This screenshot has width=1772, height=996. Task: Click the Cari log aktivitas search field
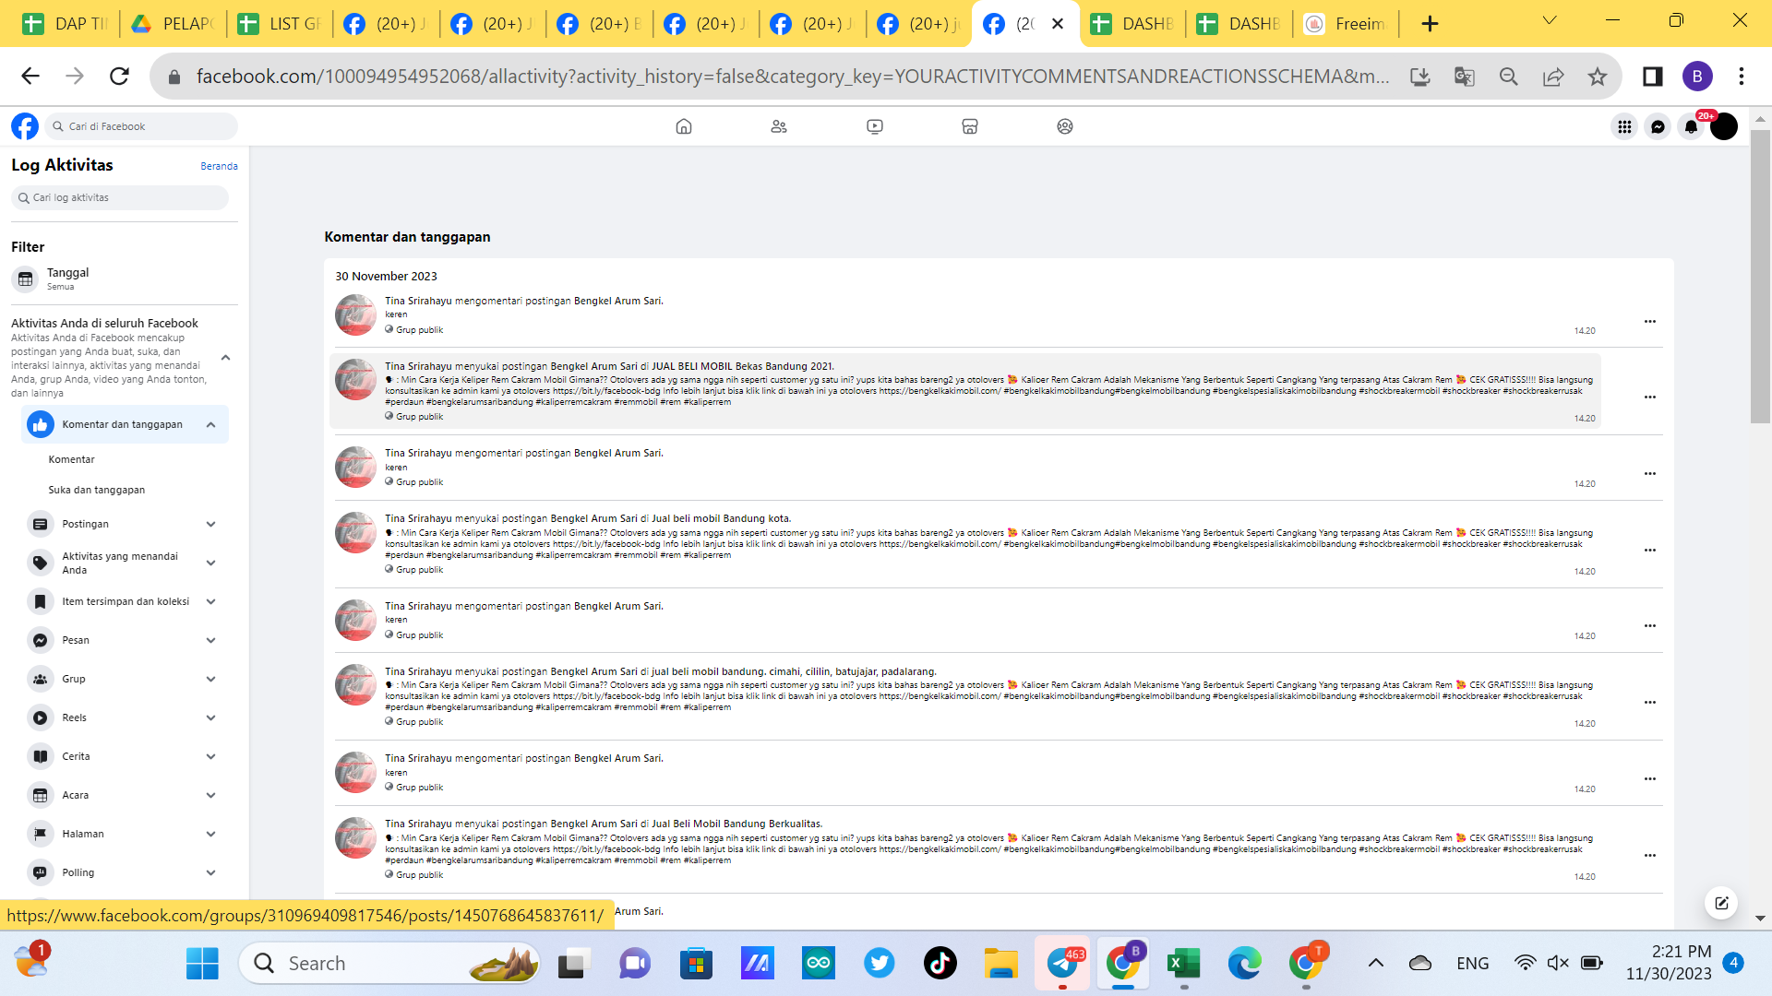point(120,197)
